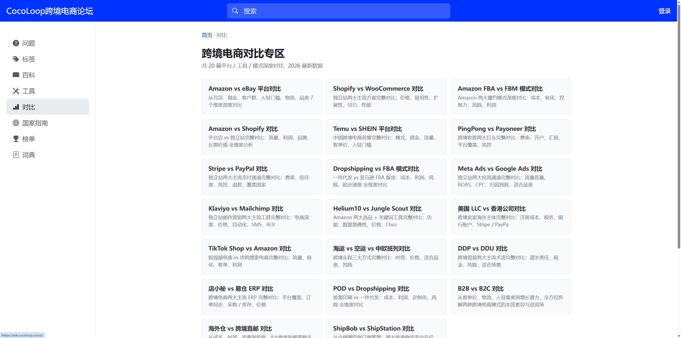Go to 百科 in the sidebar
Screen dimensions: 681x338
[x=48, y=75]
